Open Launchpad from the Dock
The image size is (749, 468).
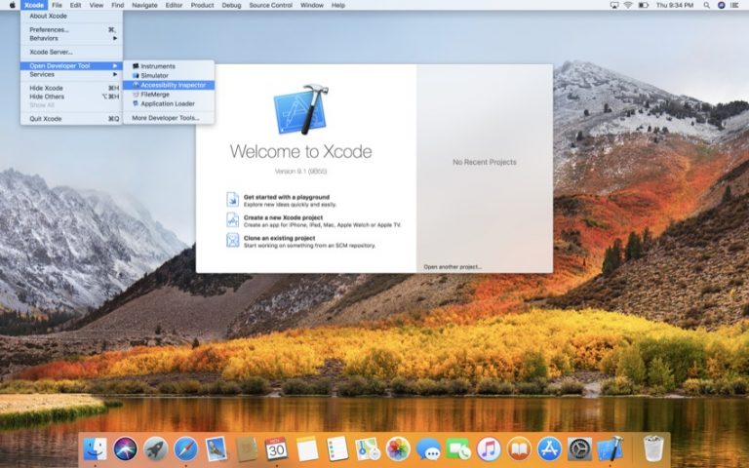(x=155, y=449)
